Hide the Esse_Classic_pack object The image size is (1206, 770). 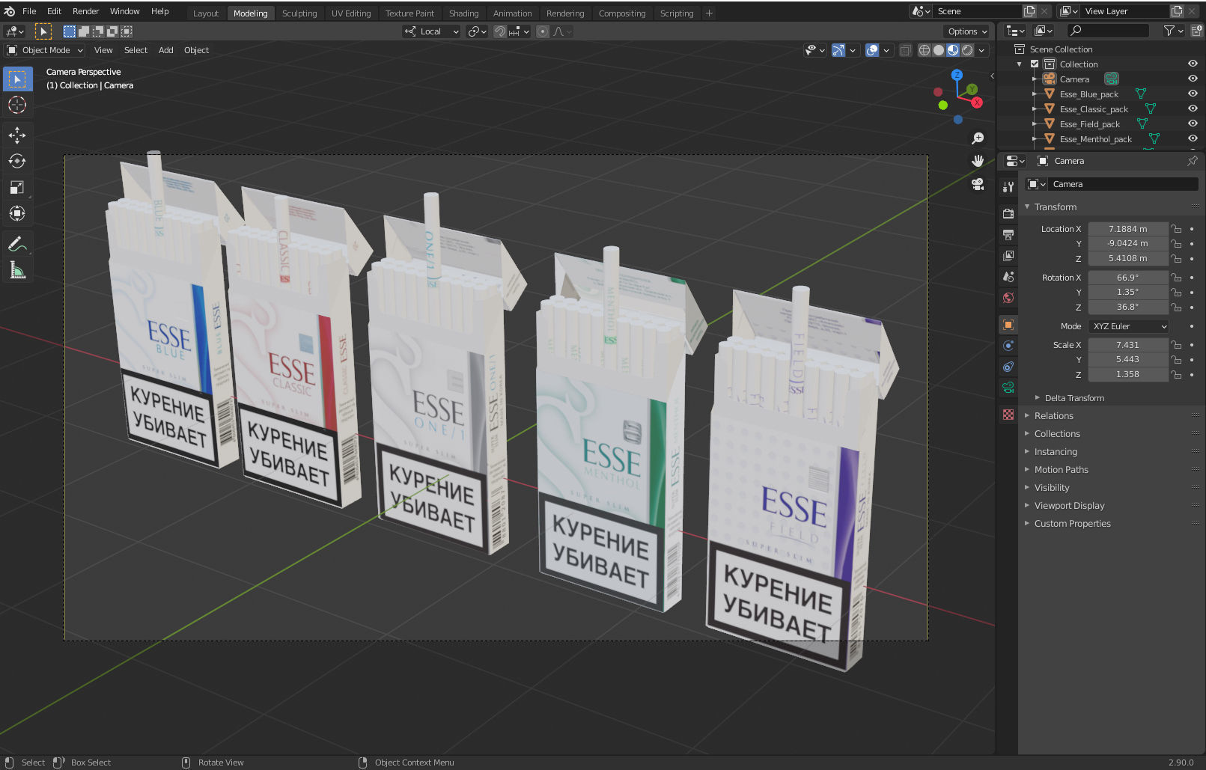pos(1193,109)
